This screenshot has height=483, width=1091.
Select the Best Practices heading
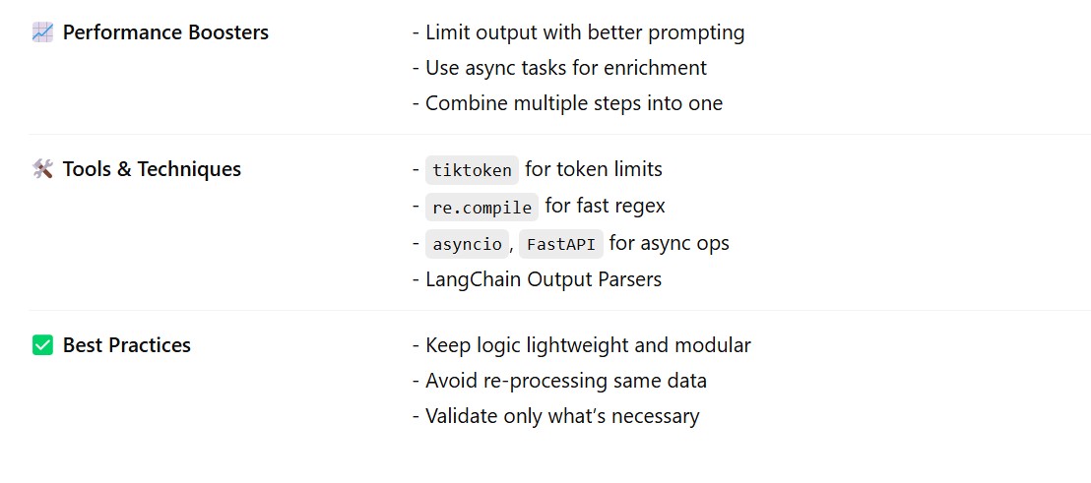pyautogui.click(x=127, y=345)
